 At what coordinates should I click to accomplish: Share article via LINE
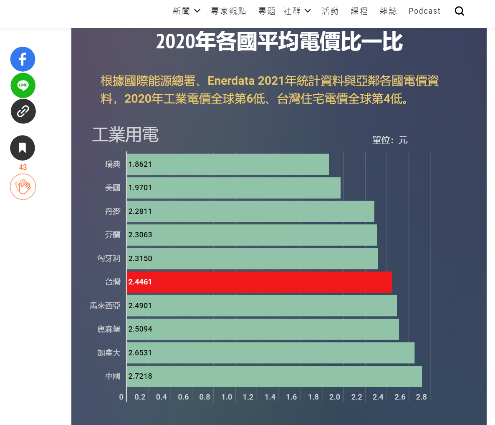(x=23, y=85)
